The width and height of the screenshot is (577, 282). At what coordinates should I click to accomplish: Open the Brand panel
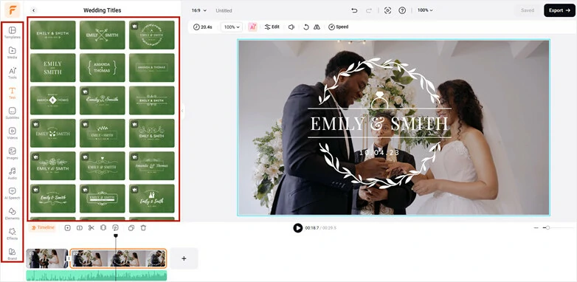pos(12,254)
